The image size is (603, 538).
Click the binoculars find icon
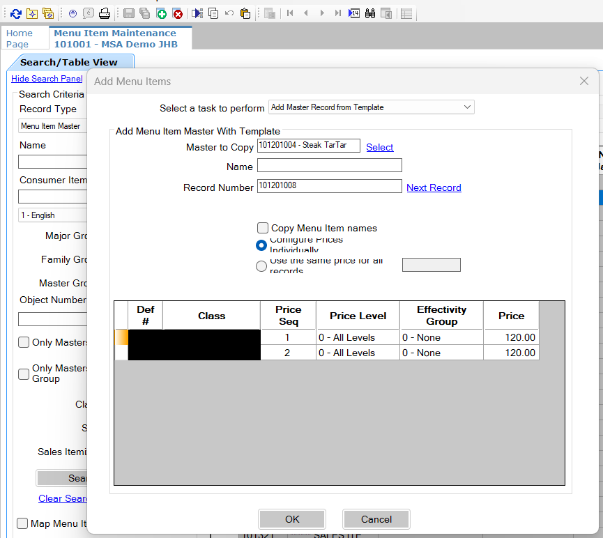coord(370,13)
